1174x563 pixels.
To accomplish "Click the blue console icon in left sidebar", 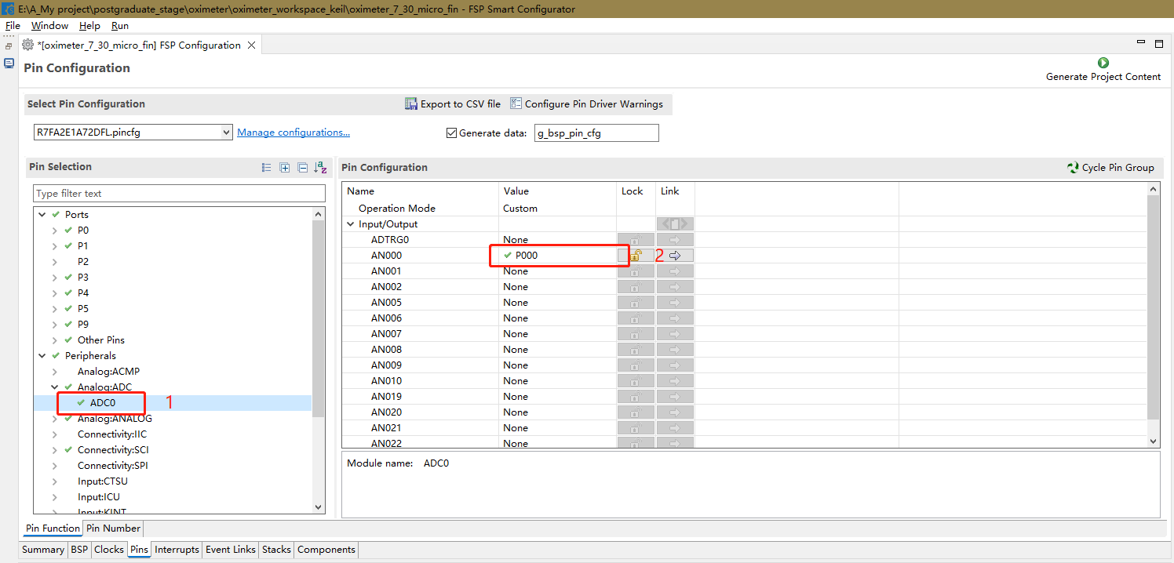I will 9,64.
